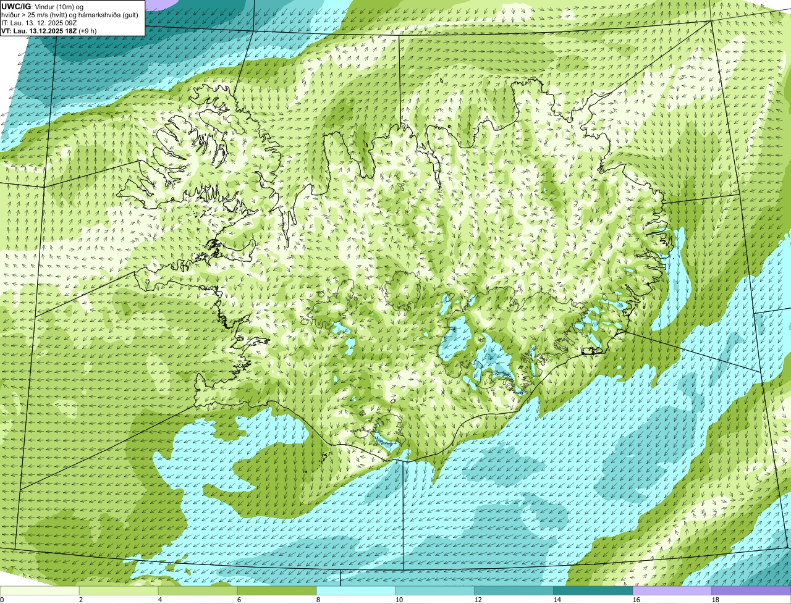Click the 12–14 m/s teal legend swatch

click(x=514, y=590)
